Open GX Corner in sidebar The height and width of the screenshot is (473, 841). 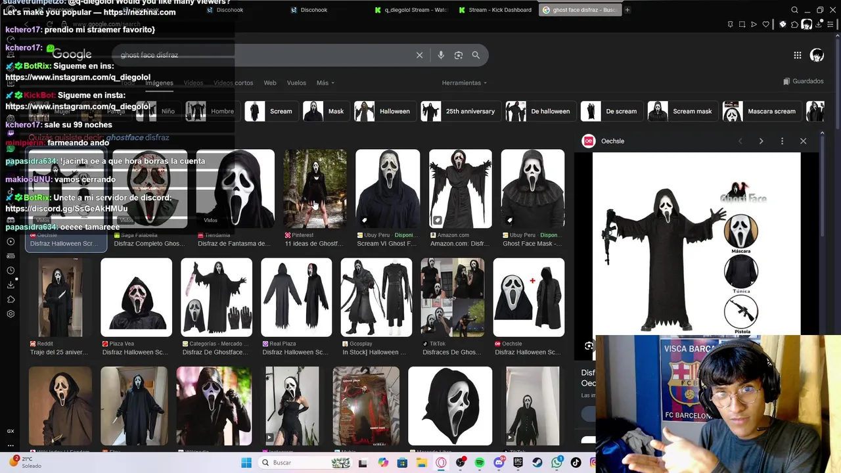coord(11,431)
